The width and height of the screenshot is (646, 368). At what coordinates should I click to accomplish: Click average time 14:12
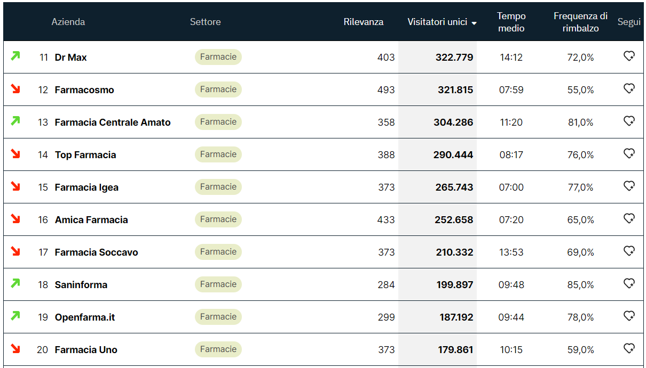tap(511, 58)
